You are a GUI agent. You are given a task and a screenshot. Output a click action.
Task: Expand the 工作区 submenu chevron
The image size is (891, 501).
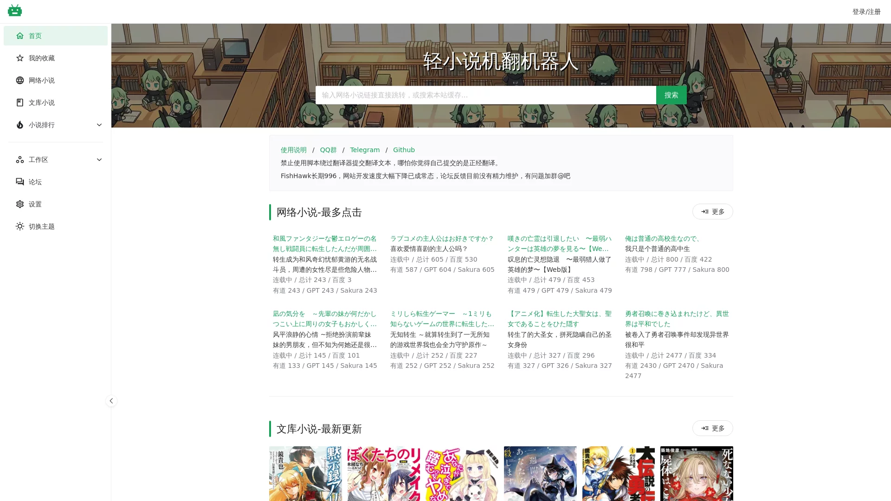pyautogui.click(x=99, y=160)
